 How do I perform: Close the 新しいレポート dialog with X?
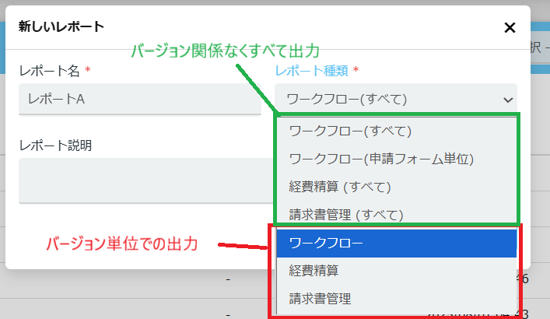pyautogui.click(x=510, y=28)
